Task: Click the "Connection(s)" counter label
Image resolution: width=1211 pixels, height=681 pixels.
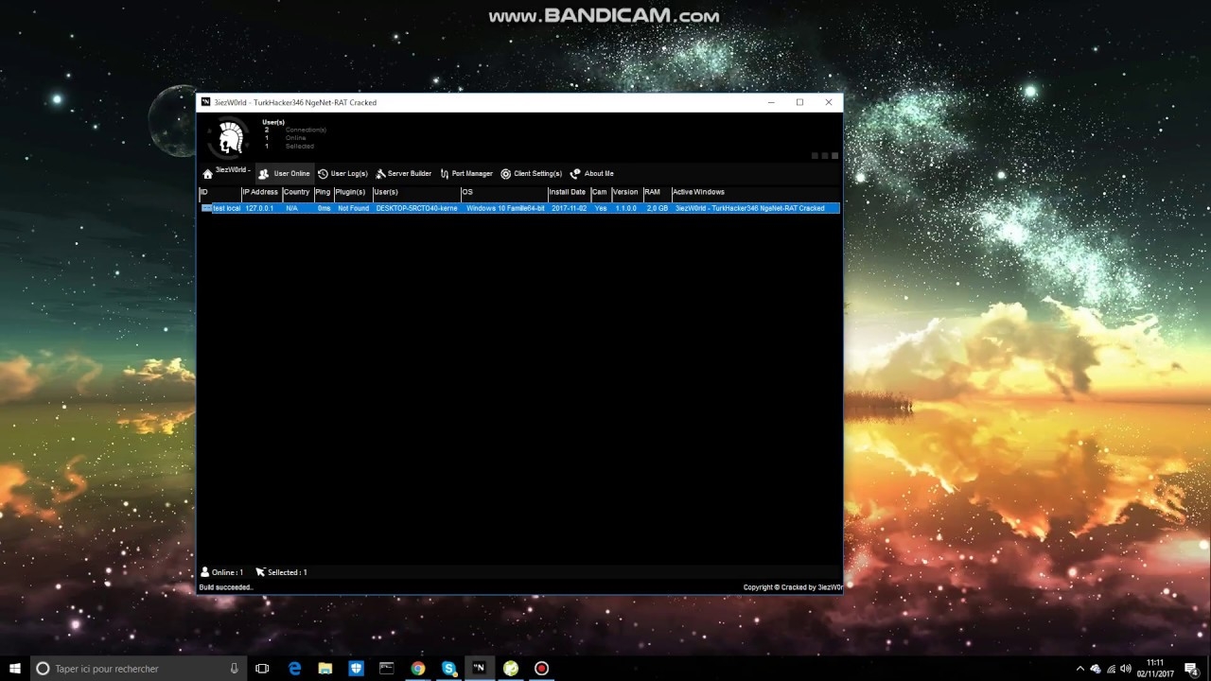Action: [x=306, y=130]
